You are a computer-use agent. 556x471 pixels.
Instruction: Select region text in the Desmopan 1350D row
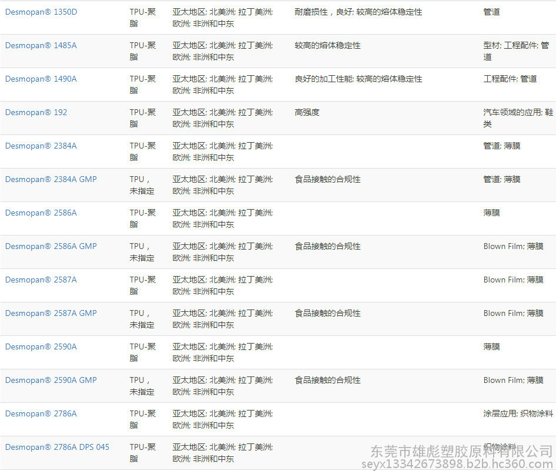tap(223, 18)
